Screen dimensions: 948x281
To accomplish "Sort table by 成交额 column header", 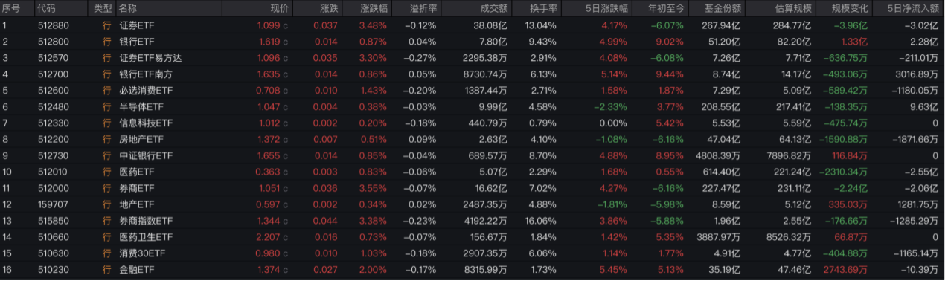I will pyautogui.click(x=494, y=9).
